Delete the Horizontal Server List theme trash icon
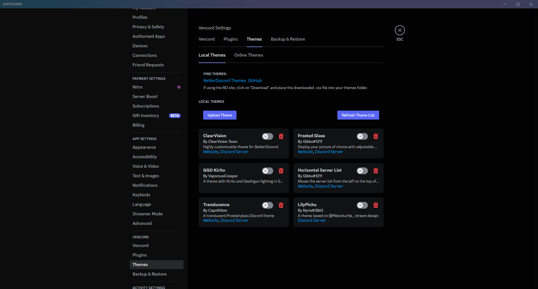The width and height of the screenshot is (538, 289). 376,171
